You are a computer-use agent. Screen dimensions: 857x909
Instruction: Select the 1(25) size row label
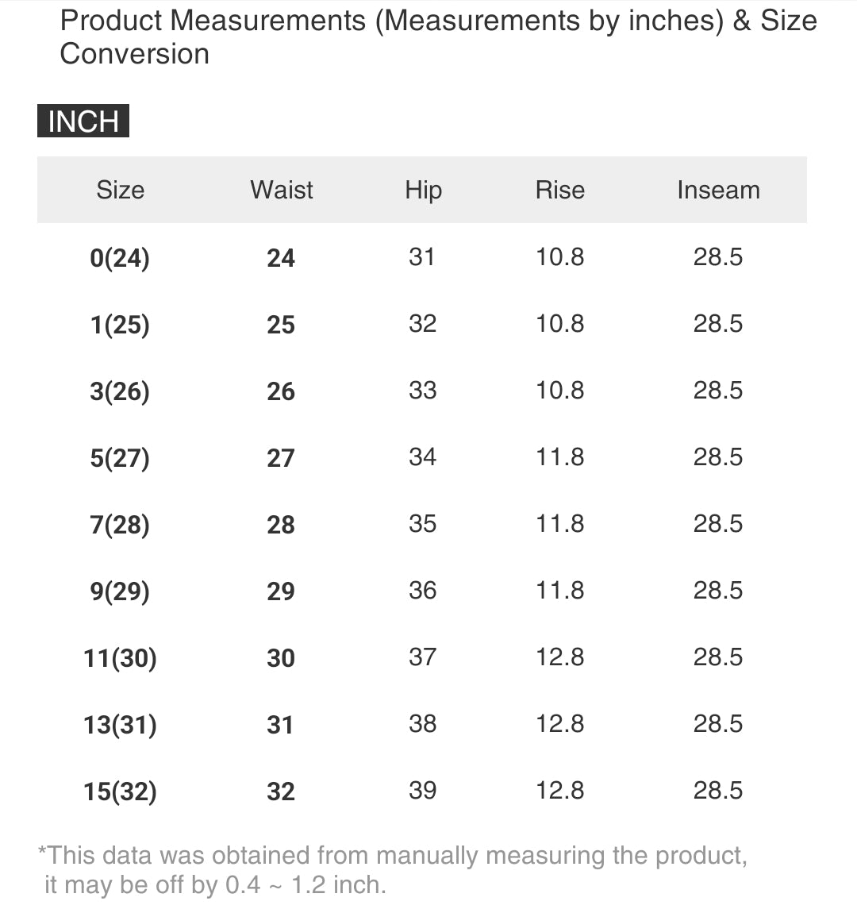click(120, 325)
